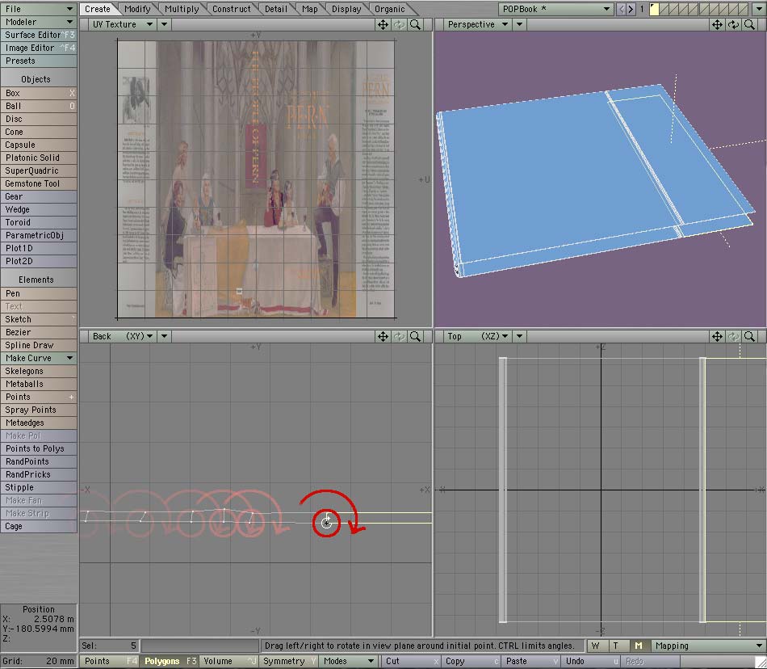767x669 pixels.
Task: Click the zoom magnifier in UV Texture viewport
Action: click(415, 24)
